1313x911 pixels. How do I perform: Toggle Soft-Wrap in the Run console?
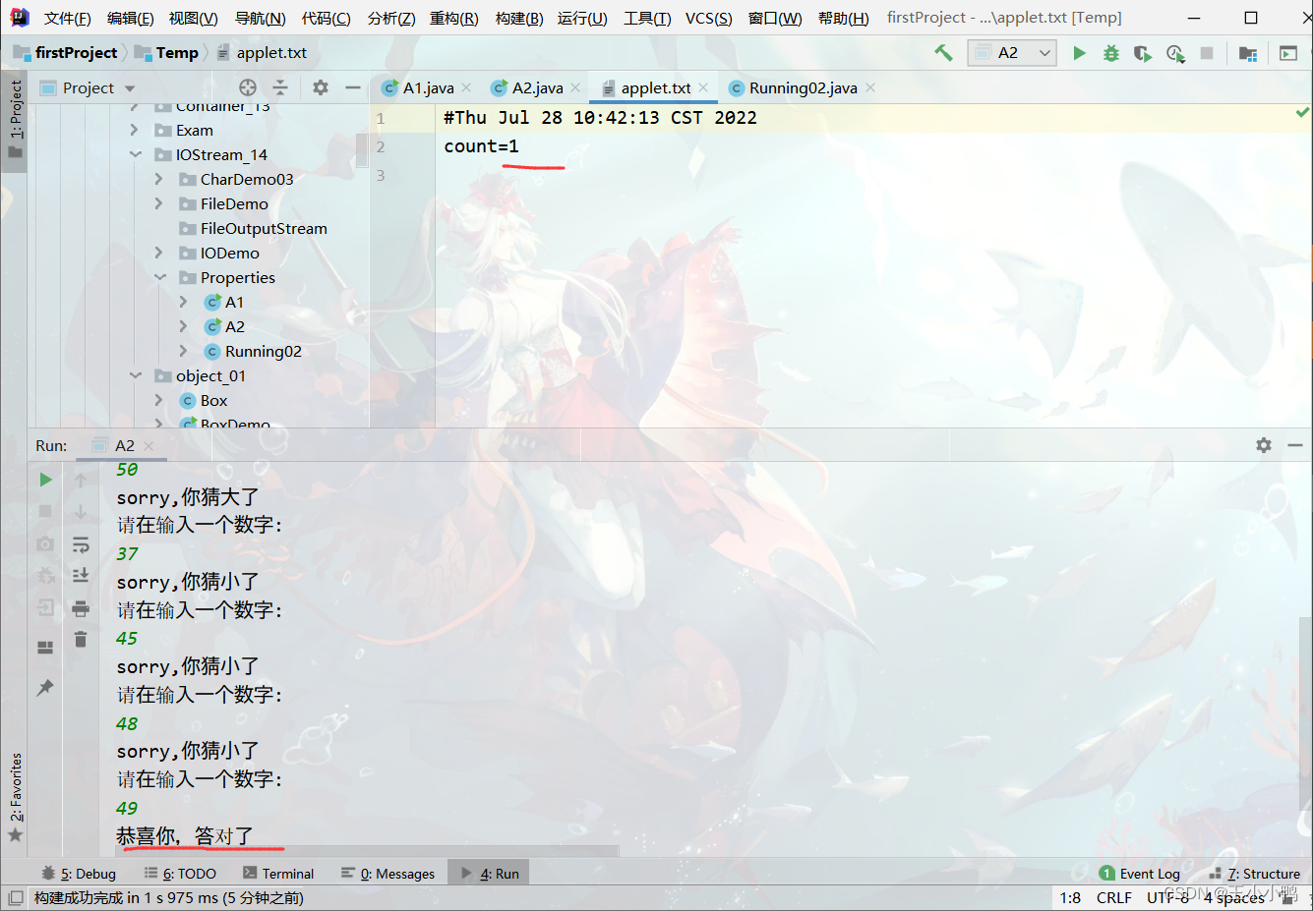81,544
